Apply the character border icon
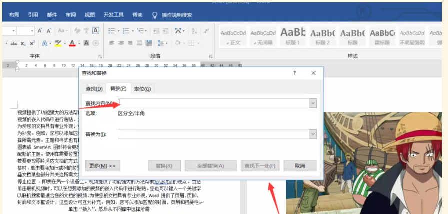 click(x=96, y=31)
